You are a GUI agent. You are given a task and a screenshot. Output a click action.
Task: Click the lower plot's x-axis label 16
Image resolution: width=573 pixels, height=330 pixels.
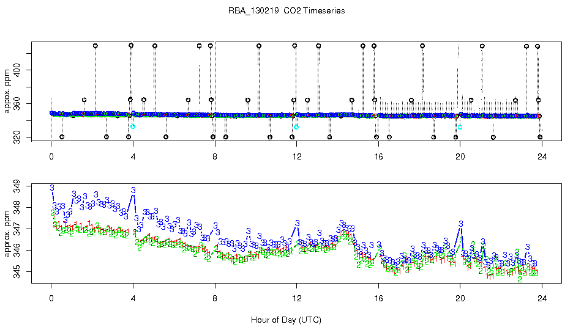coord(378,299)
